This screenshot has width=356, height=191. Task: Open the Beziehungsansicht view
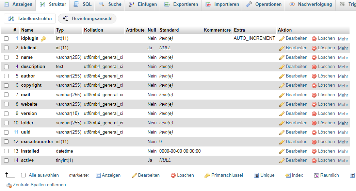pyautogui.click(x=87, y=19)
